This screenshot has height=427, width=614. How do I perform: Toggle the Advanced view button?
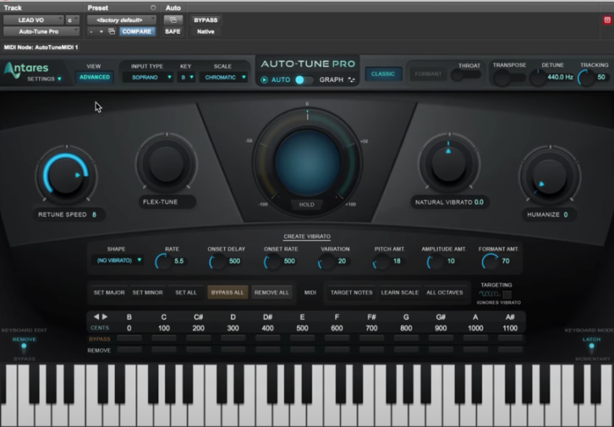(94, 77)
